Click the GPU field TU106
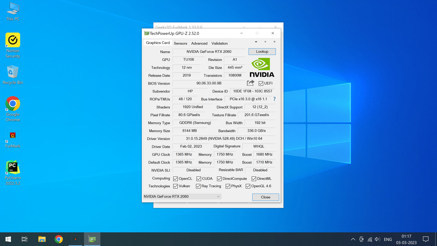Screen dimensions: 437x246 pyautogui.click(x=189, y=60)
